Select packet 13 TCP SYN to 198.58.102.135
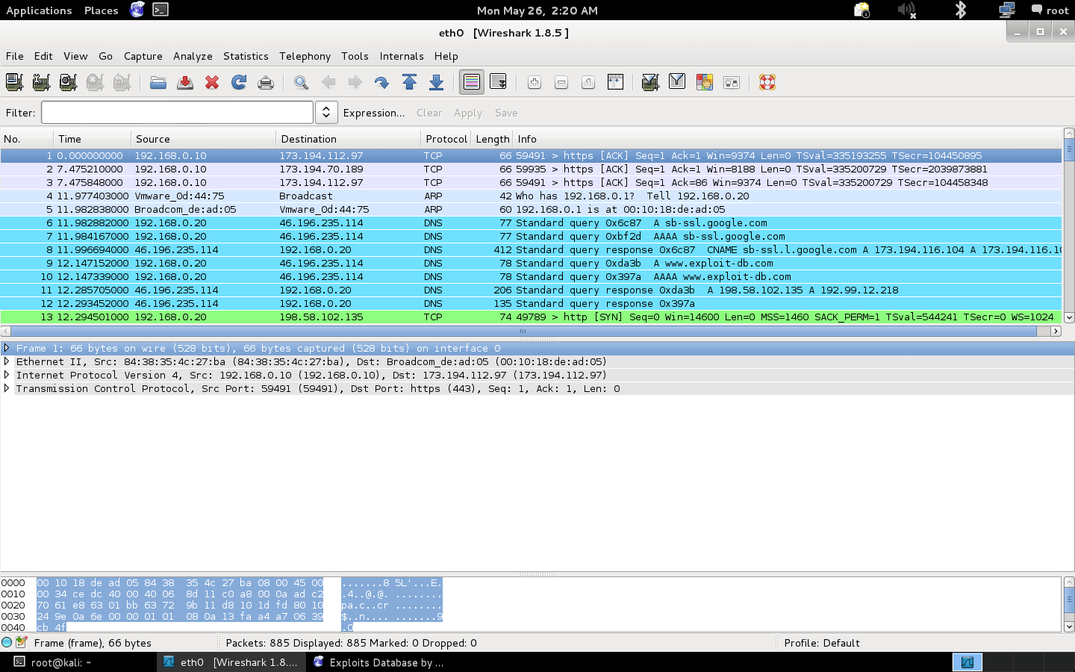This screenshot has height=672, width=1075. (x=531, y=317)
